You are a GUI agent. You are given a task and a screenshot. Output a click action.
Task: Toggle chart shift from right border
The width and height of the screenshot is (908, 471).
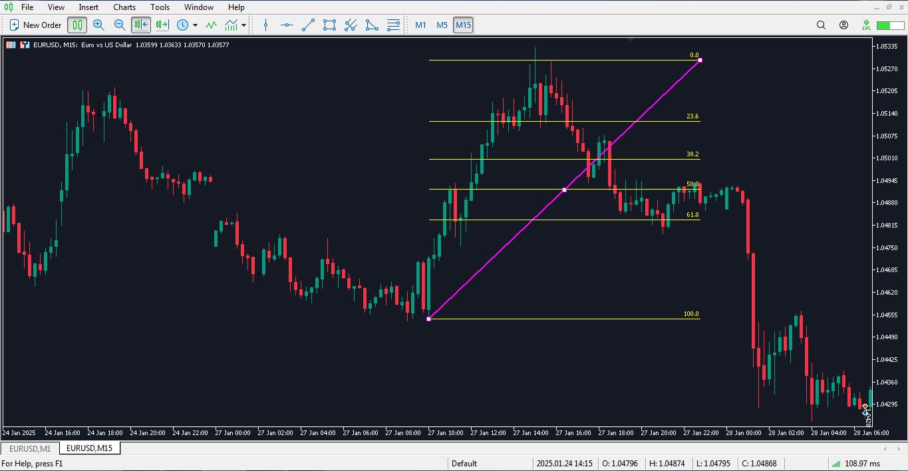pos(162,25)
